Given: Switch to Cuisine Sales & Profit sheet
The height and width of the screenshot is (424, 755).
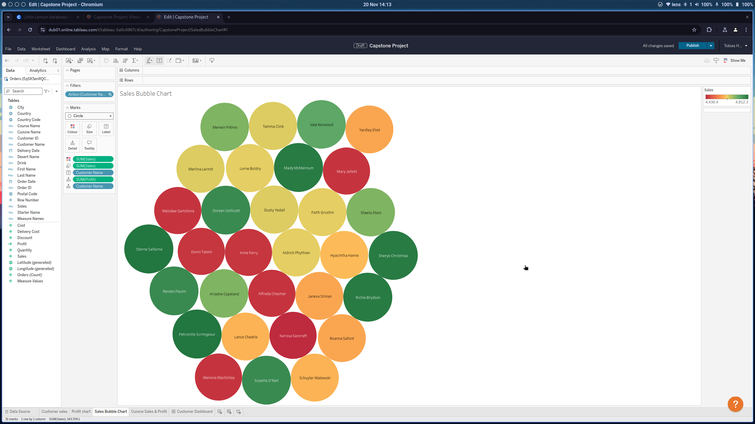Looking at the screenshot, I should (149, 412).
